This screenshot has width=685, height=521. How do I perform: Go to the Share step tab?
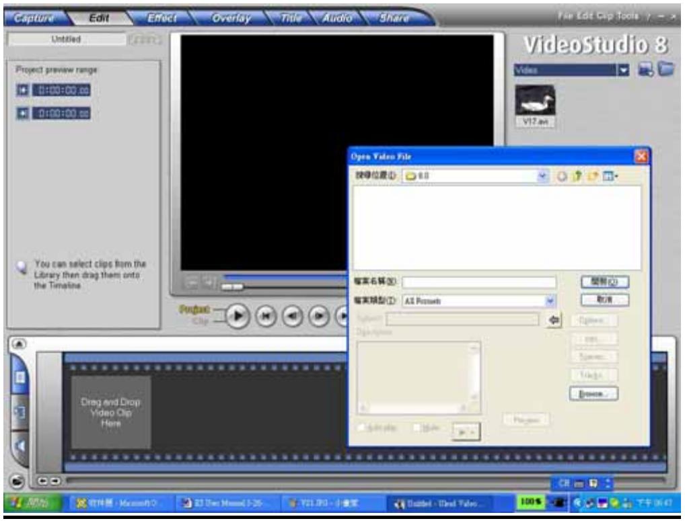[394, 18]
